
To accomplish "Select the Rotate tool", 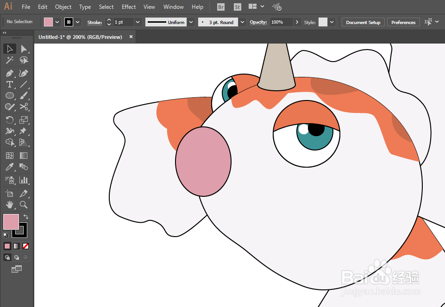I will click(x=10, y=120).
